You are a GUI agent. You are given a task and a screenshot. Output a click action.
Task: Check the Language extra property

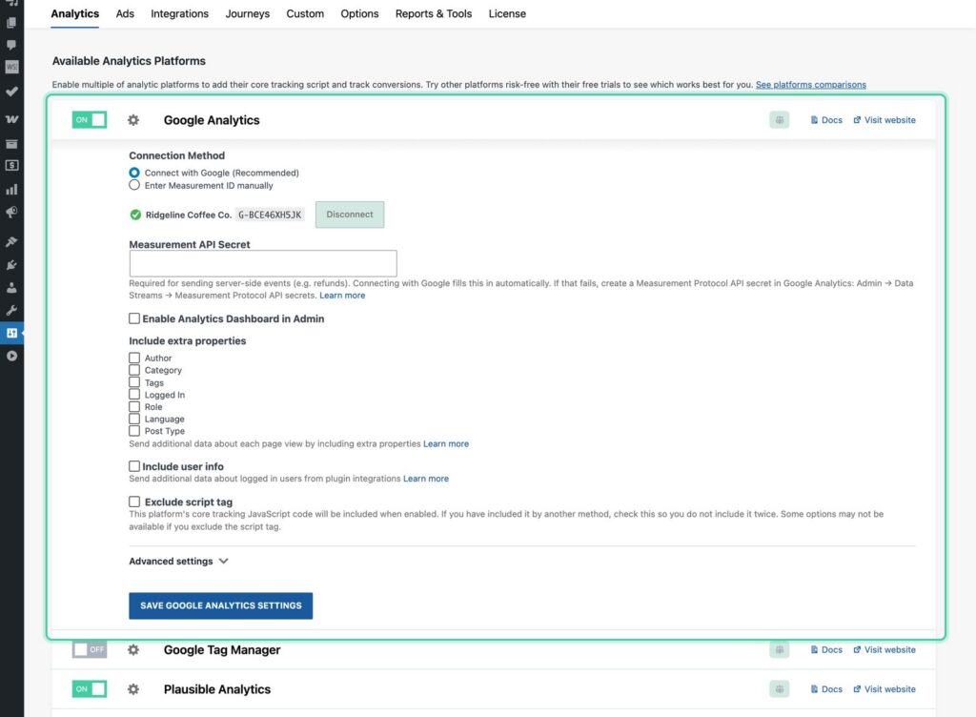(x=134, y=419)
